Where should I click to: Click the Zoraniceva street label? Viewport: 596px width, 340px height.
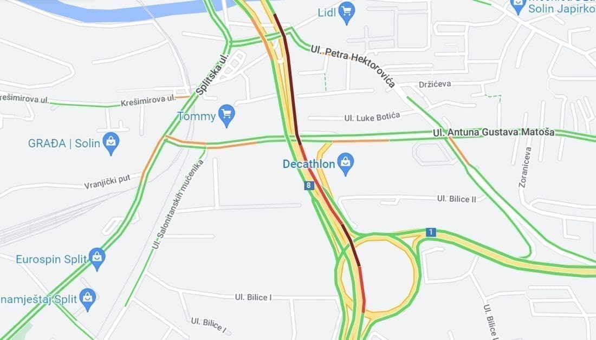coord(525,167)
